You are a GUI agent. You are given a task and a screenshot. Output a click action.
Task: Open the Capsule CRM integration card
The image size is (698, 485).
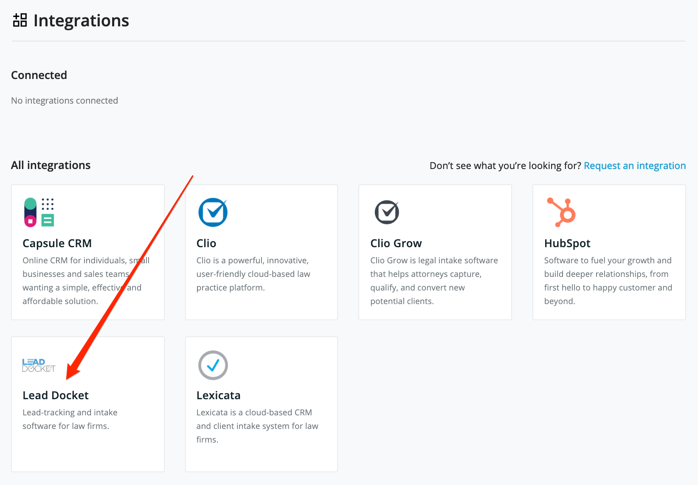pyautogui.click(x=87, y=251)
